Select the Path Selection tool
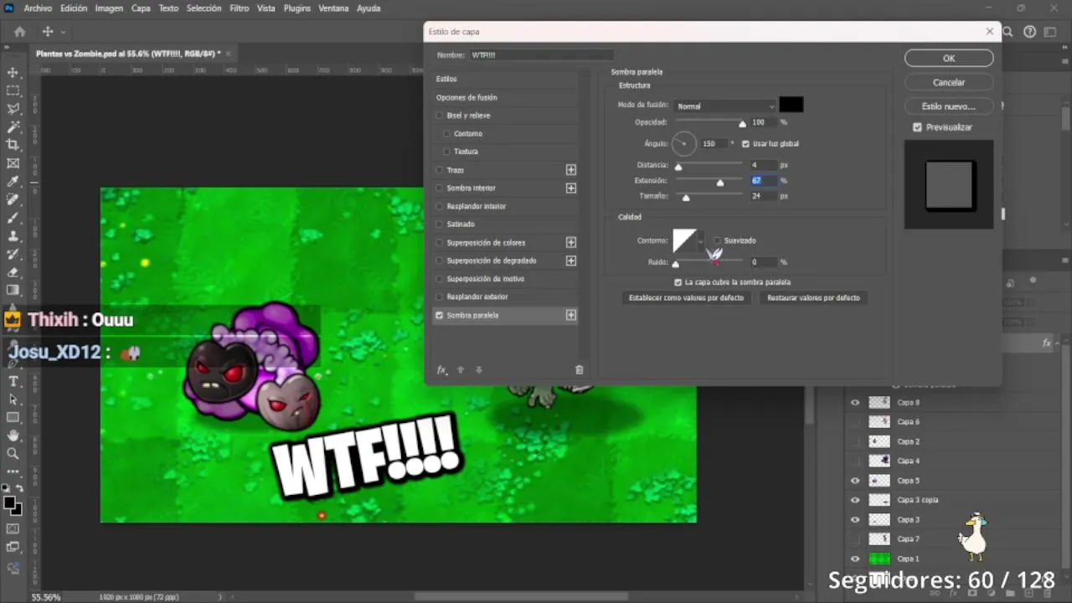1072x603 pixels. [x=13, y=399]
